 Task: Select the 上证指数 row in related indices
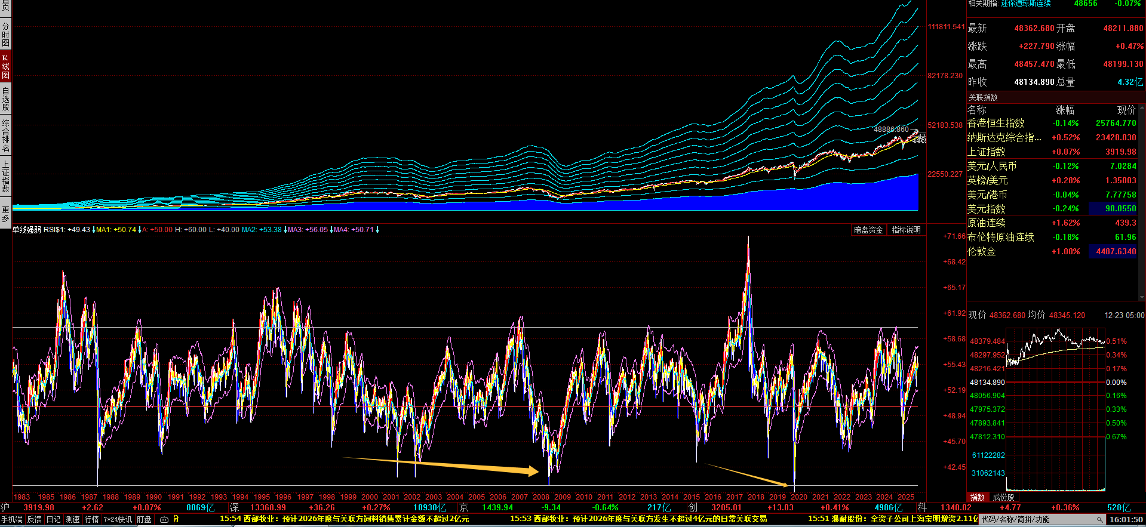(1052, 152)
